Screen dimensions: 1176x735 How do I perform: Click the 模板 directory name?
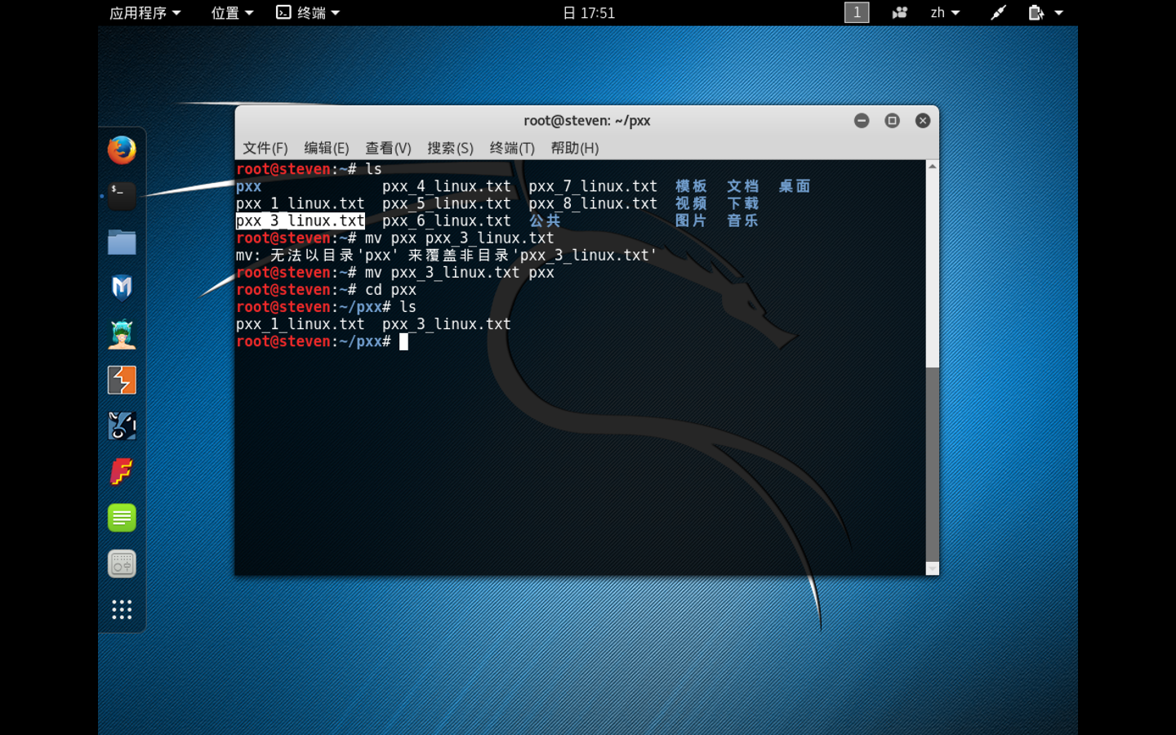click(x=691, y=186)
